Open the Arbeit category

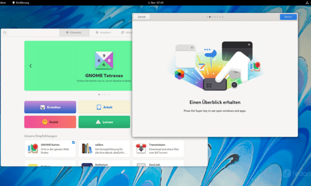[104, 107]
